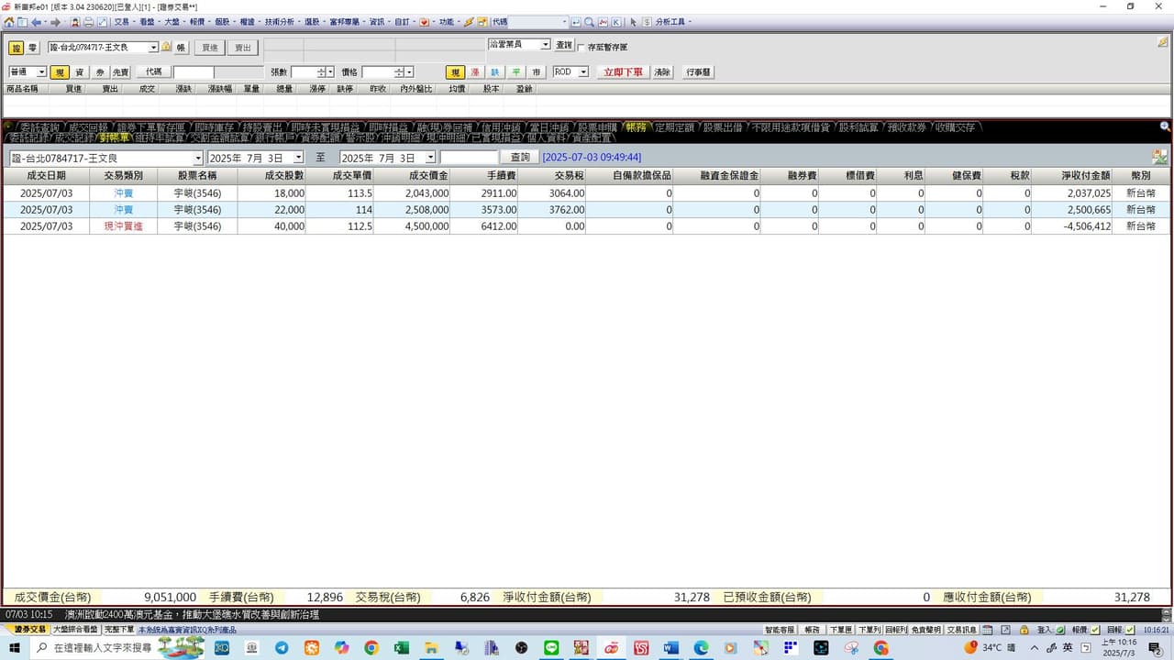The height and width of the screenshot is (660, 1174).
Task: Open LINE from the taskbar
Action: pos(551,648)
